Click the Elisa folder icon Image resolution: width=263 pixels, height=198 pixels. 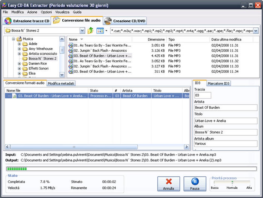pyautogui.click(x=25, y=74)
